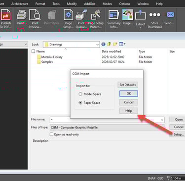
Task: Open the Files of type CGM dropdown
Action: 107,128
